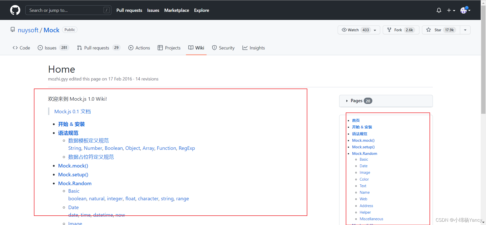Open Explore in the top navigation
Image resolution: width=486 pixels, height=225 pixels.
201,10
